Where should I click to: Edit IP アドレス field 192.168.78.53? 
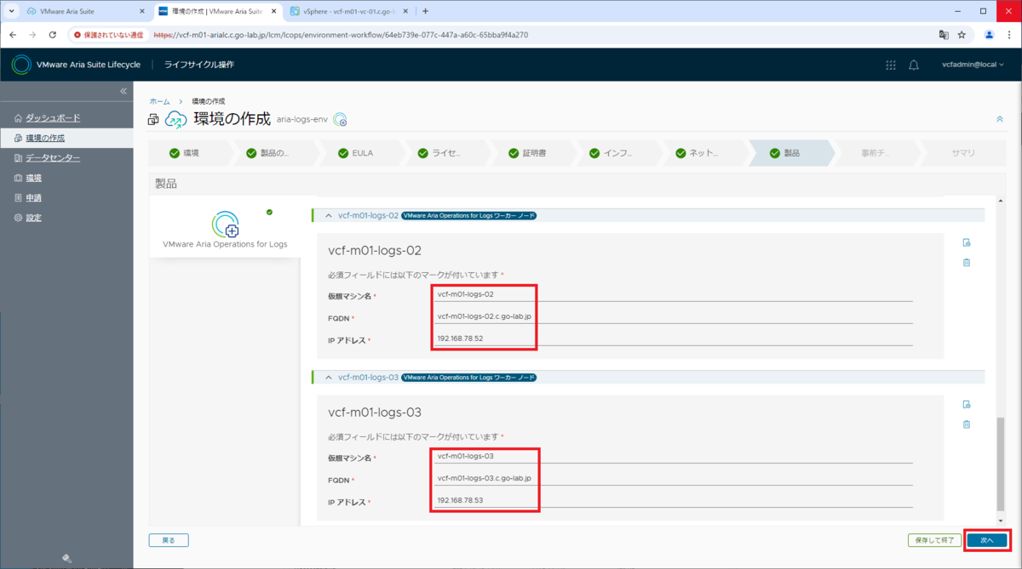[673, 500]
